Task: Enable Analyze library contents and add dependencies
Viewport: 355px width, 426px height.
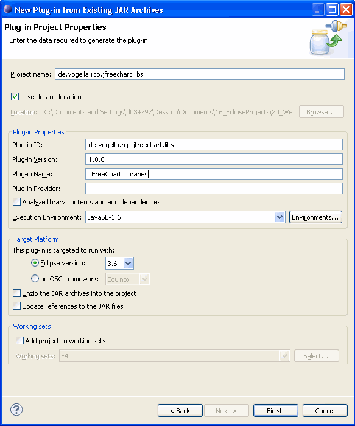Action: click(x=16, y=202)
